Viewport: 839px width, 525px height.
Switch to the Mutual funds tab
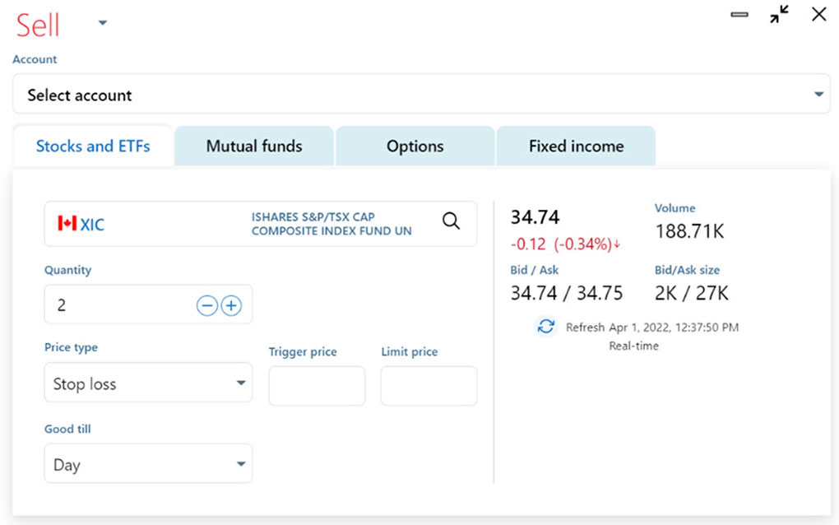pos(254,146)
